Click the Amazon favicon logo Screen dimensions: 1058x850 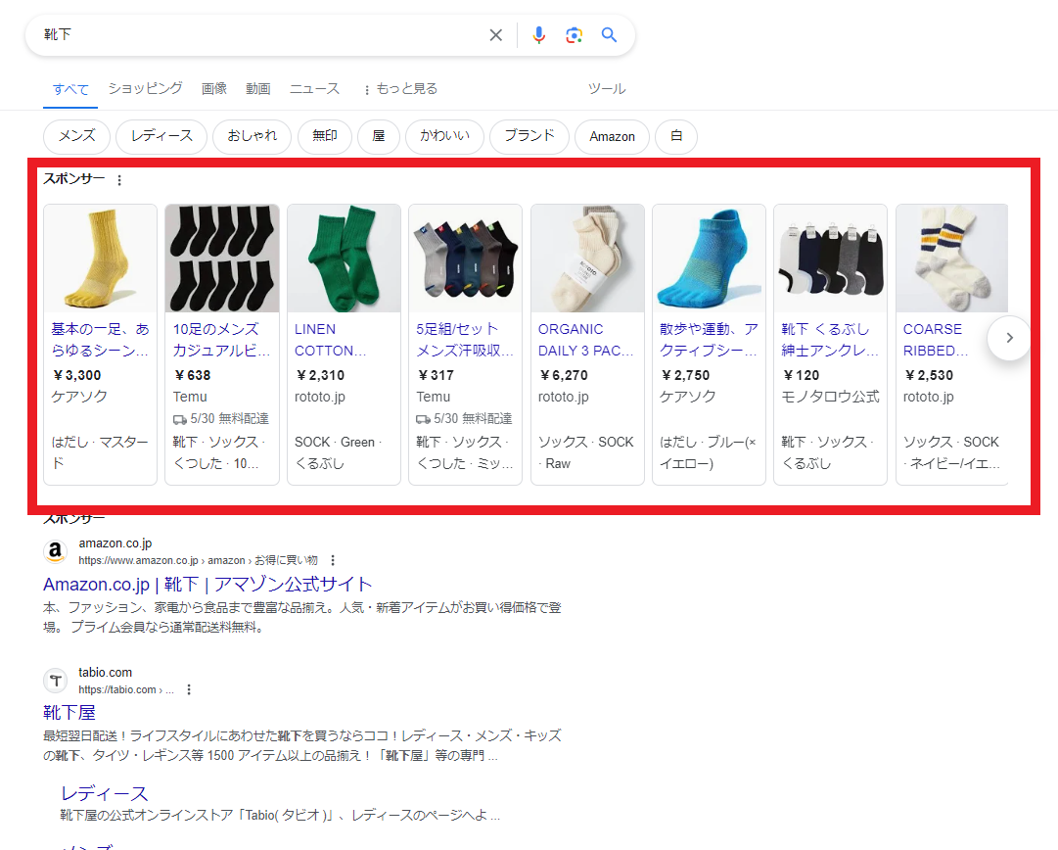(x=56, y=551)
